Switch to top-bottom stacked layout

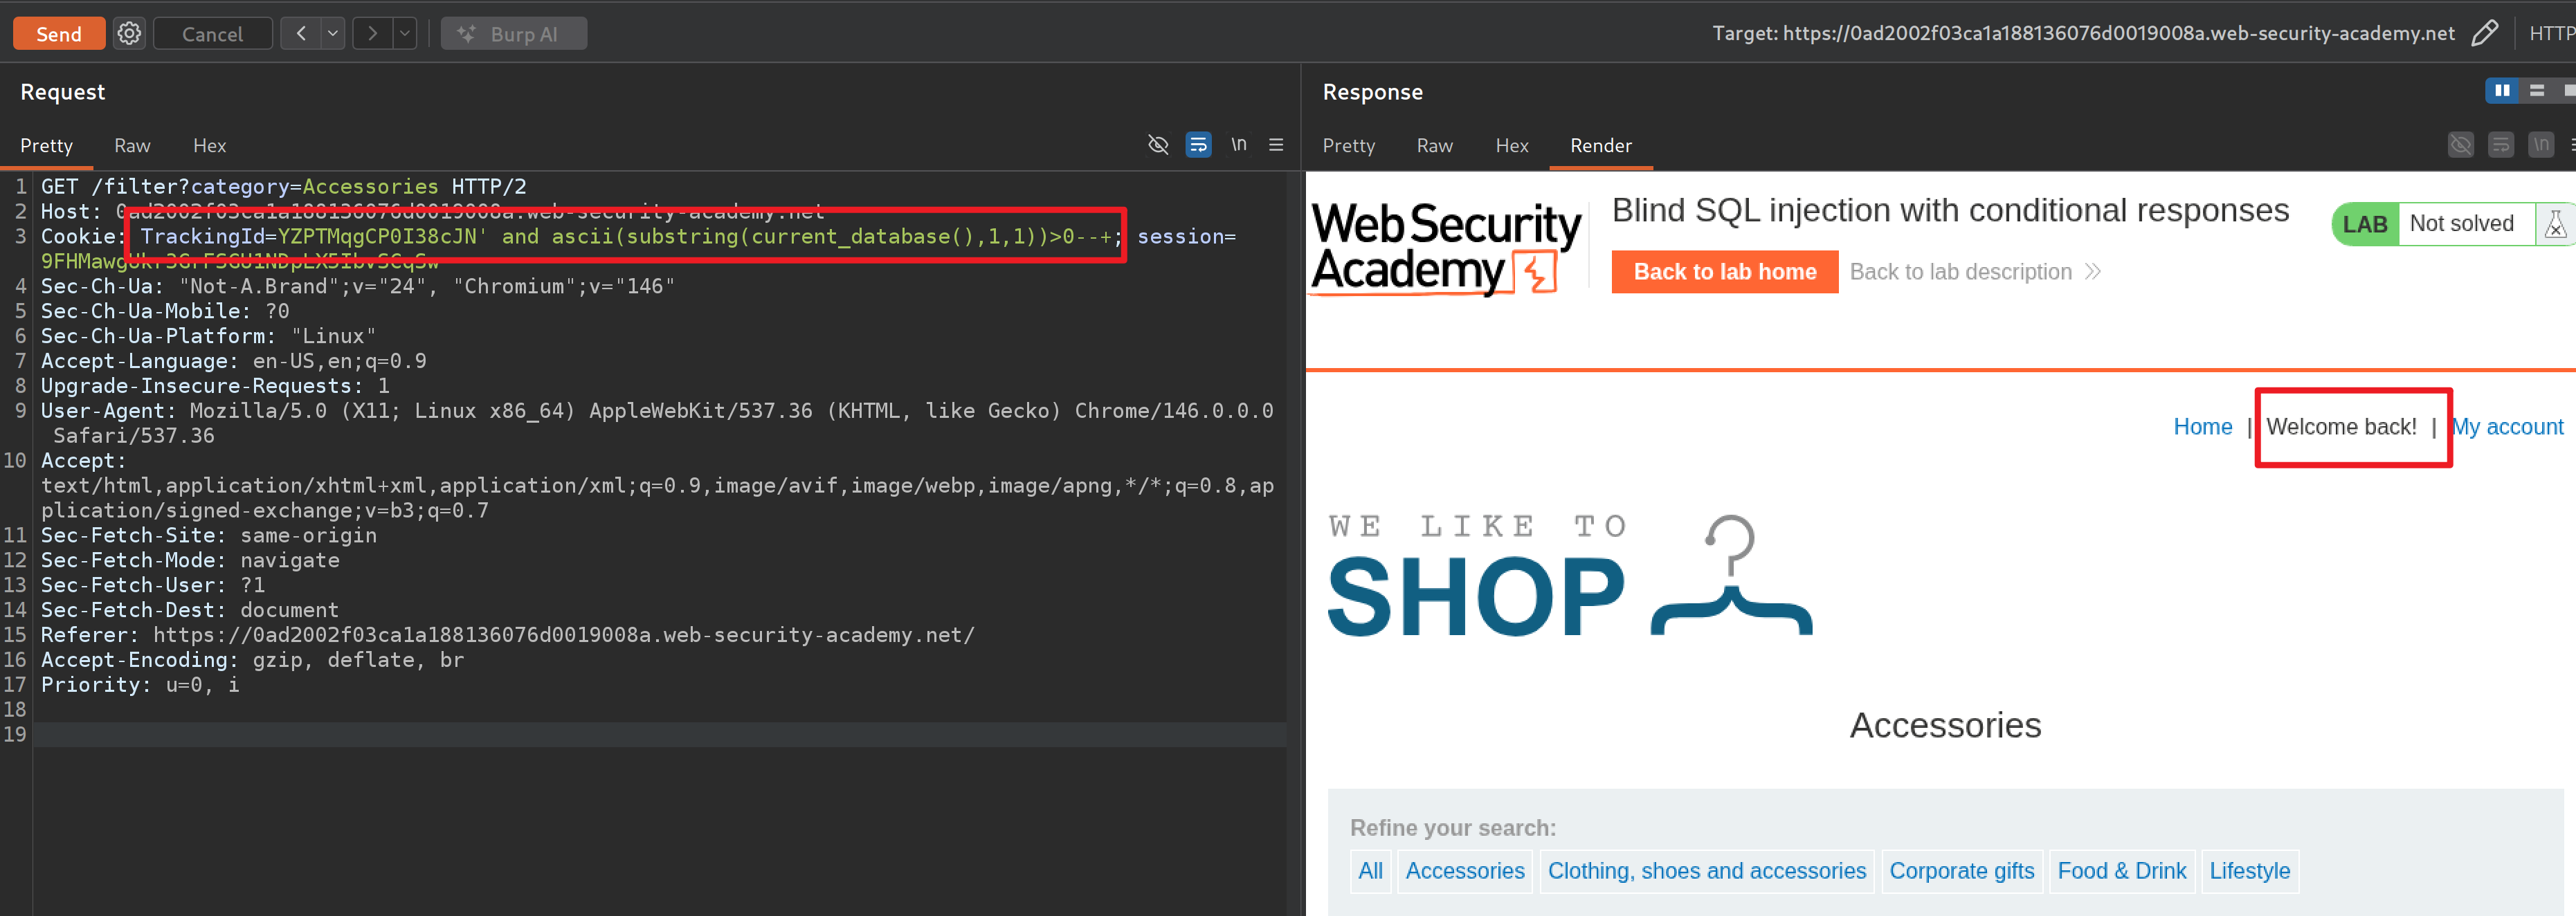(2537, 91)
